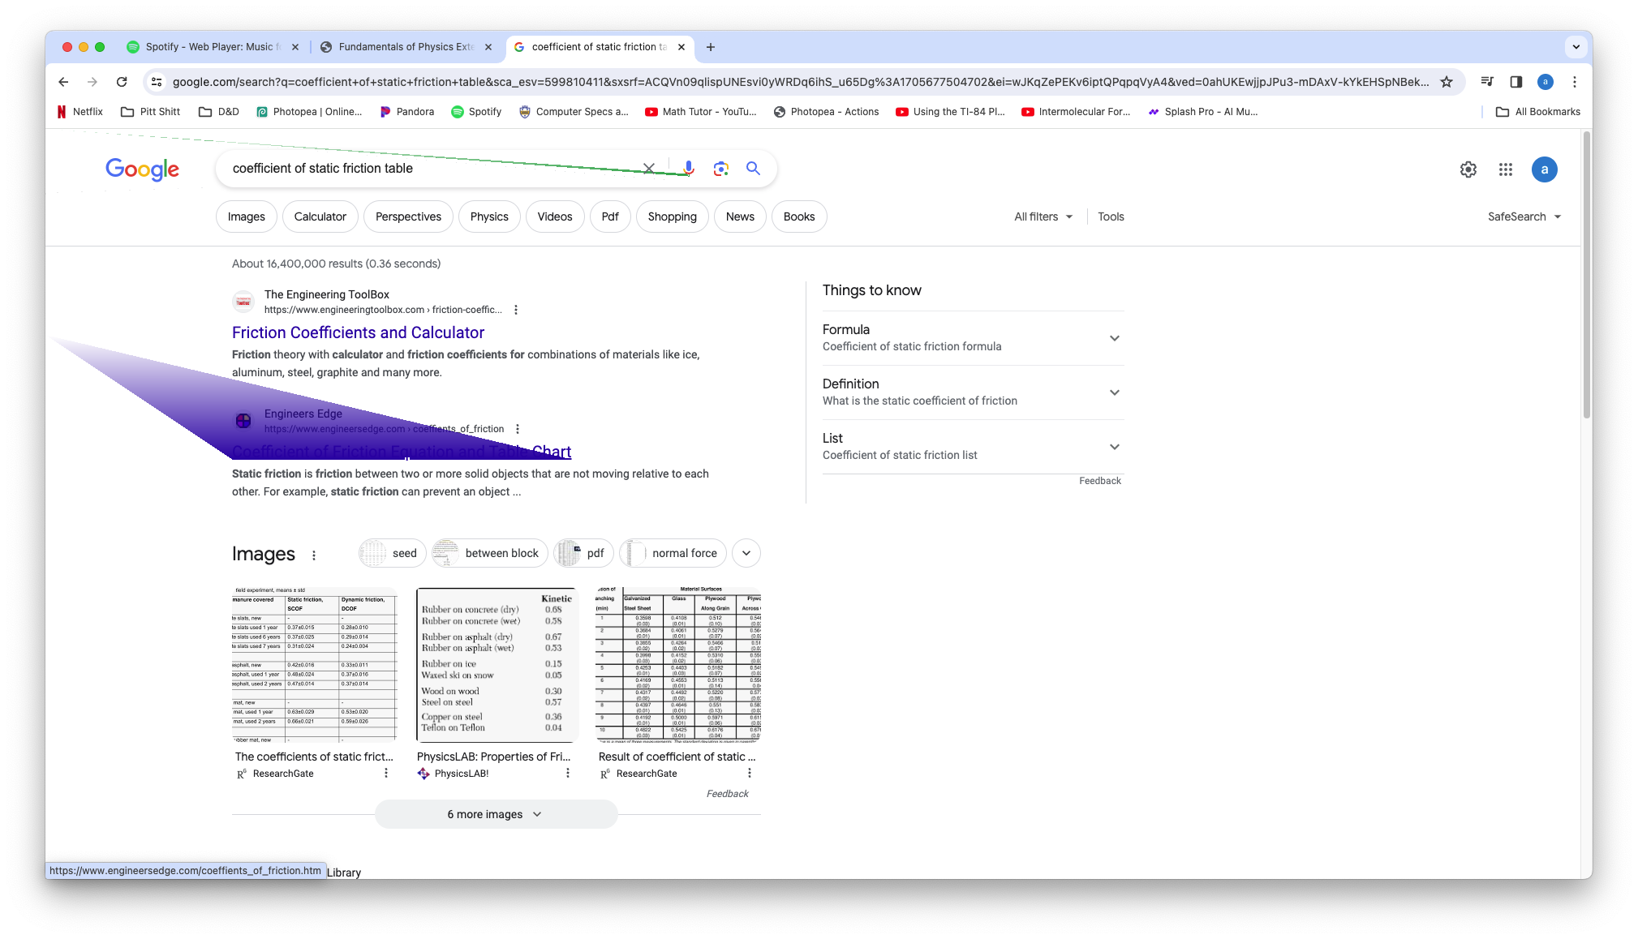Screen dimensions: 1638x939
Task: Switch to the Spotify Web Player tab
Action: click(209, 47)
